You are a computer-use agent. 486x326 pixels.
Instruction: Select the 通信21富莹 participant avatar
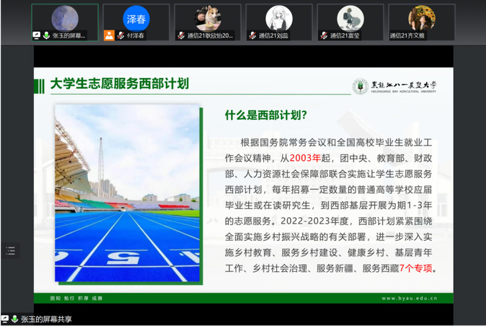(350, 18)
